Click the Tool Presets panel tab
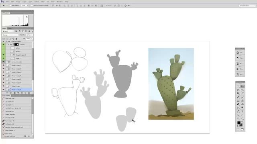257x144 pixels. click(x=6, y=96)
